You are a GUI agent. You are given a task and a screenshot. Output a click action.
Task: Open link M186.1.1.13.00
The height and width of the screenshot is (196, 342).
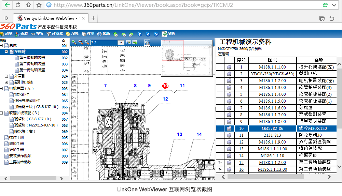272,169
